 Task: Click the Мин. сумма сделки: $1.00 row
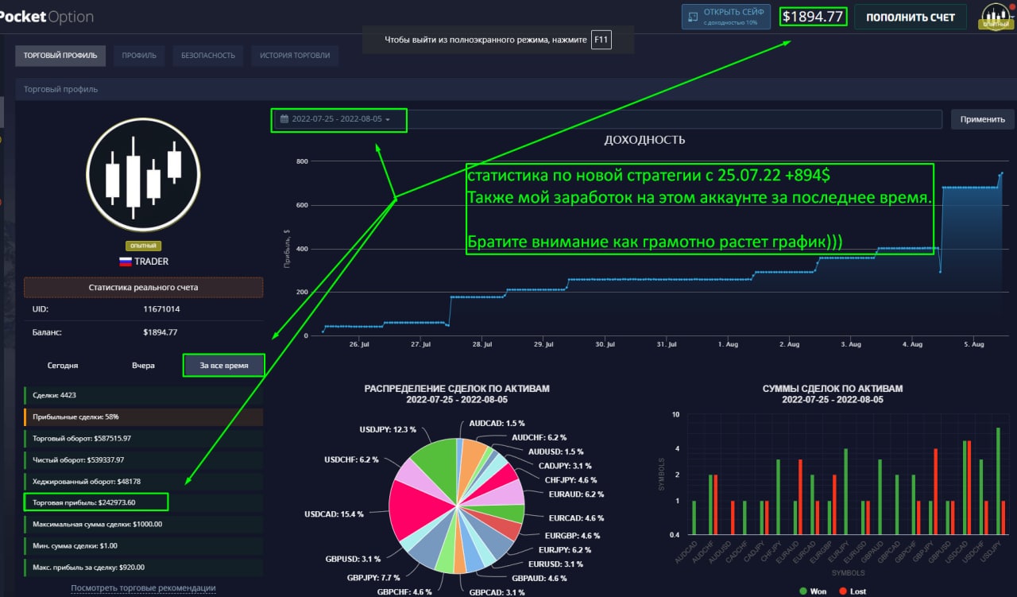click(x=143, y=545)
